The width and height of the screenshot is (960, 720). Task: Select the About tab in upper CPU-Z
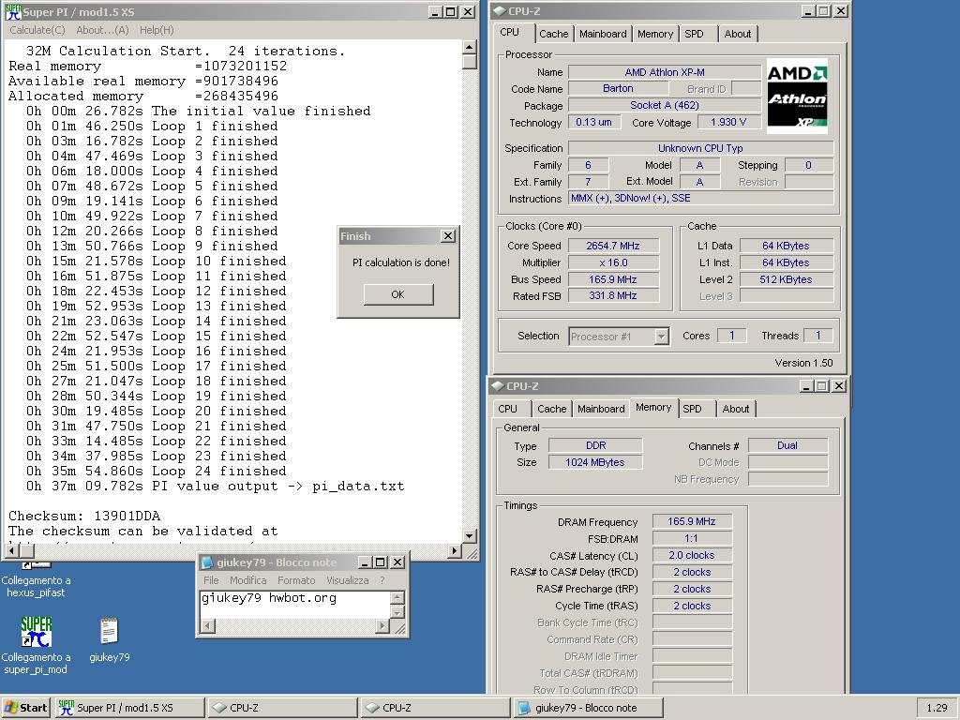click(x=738, y=35)
